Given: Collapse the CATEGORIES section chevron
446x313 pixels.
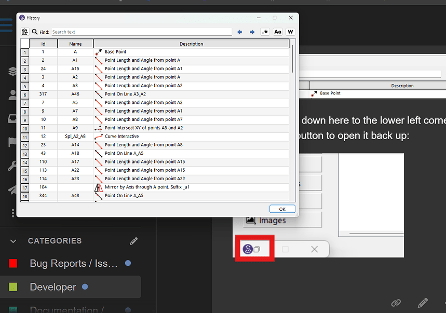Looking at the screenshot, I should tap(13, 241).
